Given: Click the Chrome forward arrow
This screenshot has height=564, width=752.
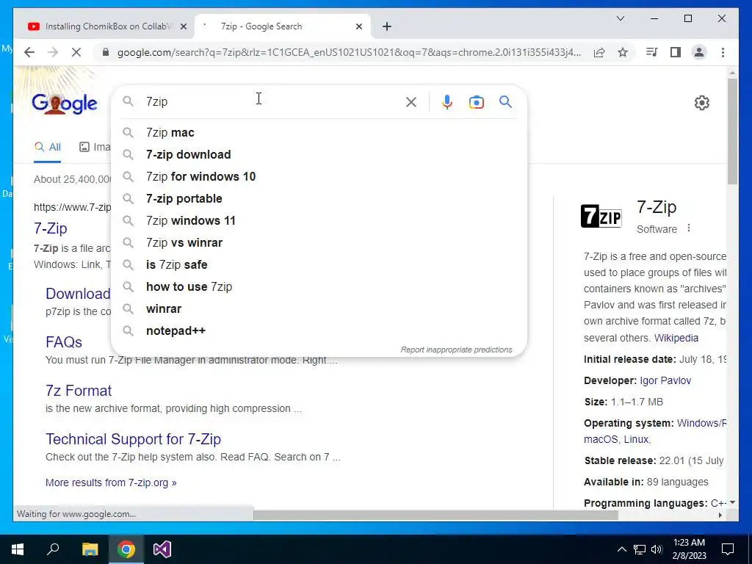Looking at the screenshot, I should point(53,52).
